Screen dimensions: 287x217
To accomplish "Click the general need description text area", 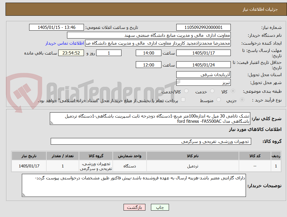I will 150,119.
